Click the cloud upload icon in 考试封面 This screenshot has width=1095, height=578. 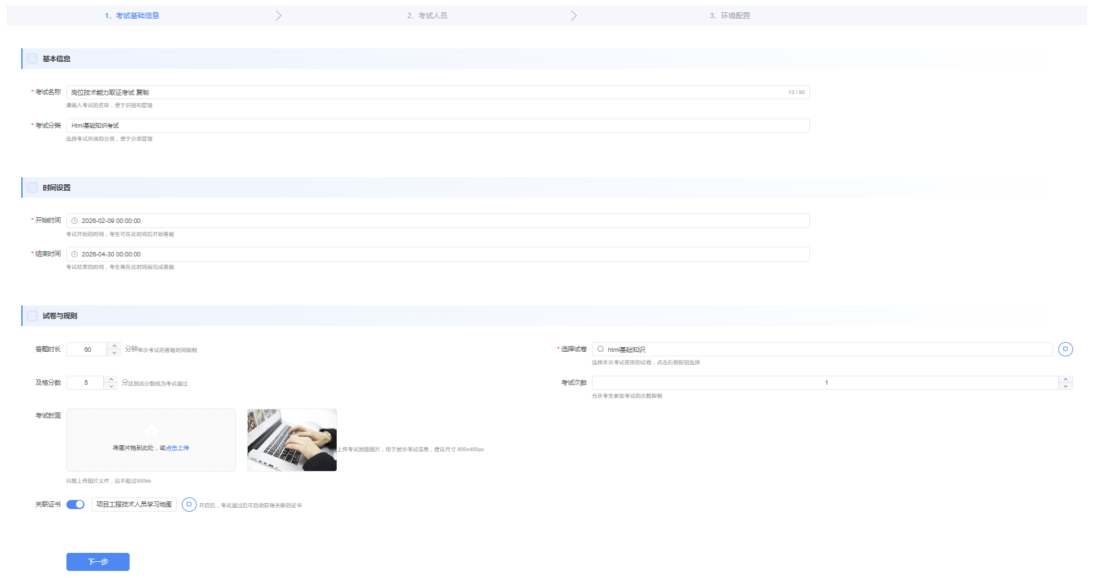151,430
